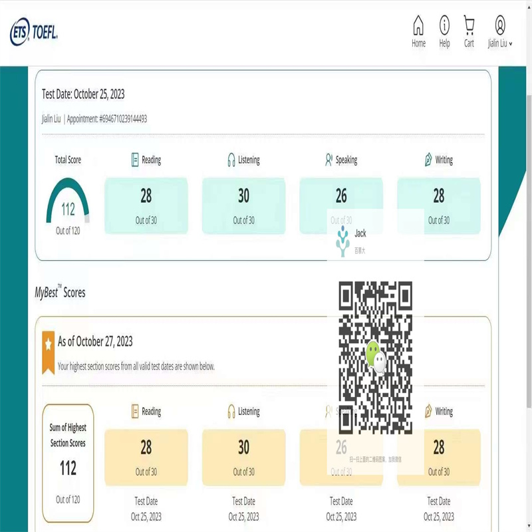Click the Reading score 28 card

[x=146, y=205]
